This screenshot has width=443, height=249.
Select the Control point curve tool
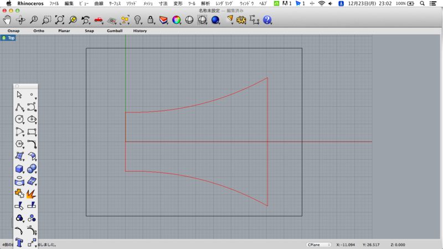(32, 107)
